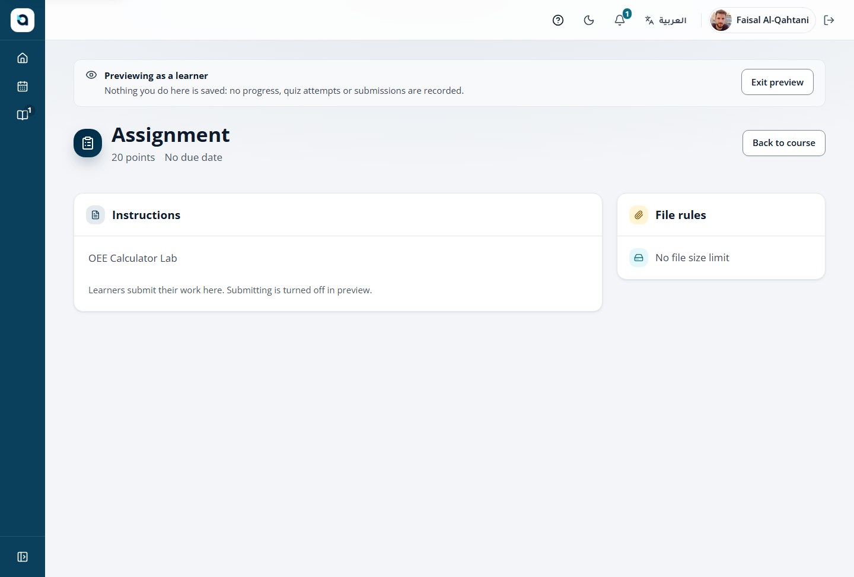Viewport: 854px width, 577px height.
Task: Open Faisal Al-Qahtani profile menu
Action: tap(763, 20)
